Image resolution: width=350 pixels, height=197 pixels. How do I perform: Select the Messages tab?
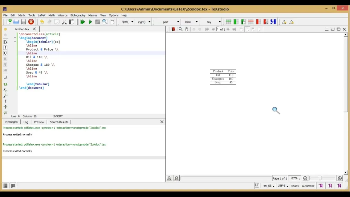point(11,122)
